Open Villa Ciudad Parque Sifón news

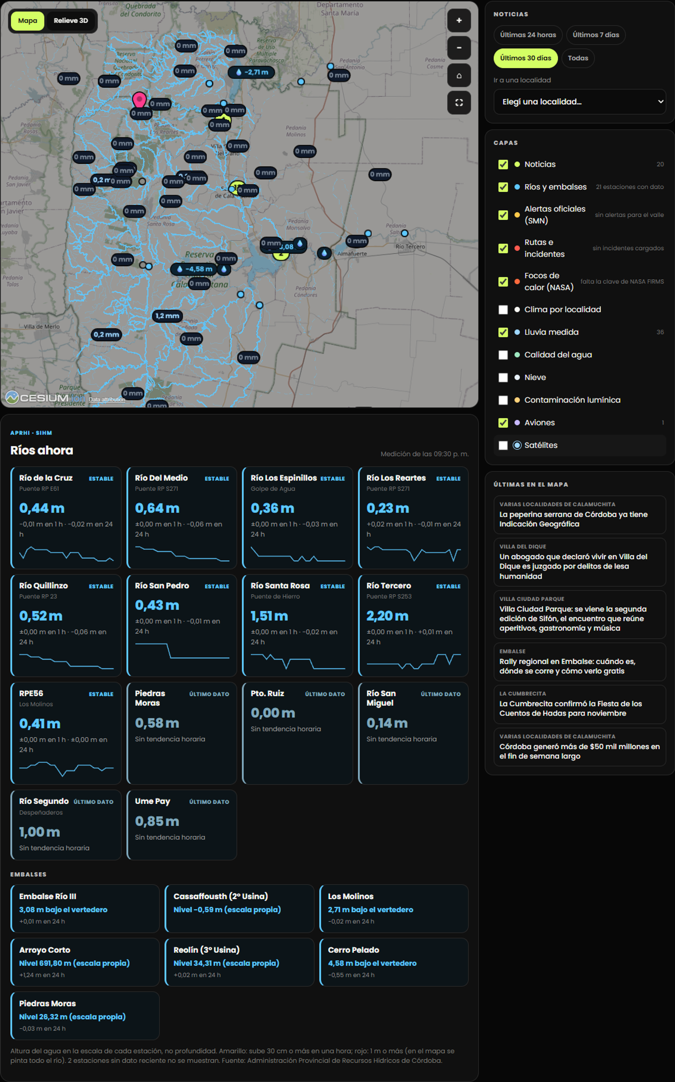click(x=580, y=615)
